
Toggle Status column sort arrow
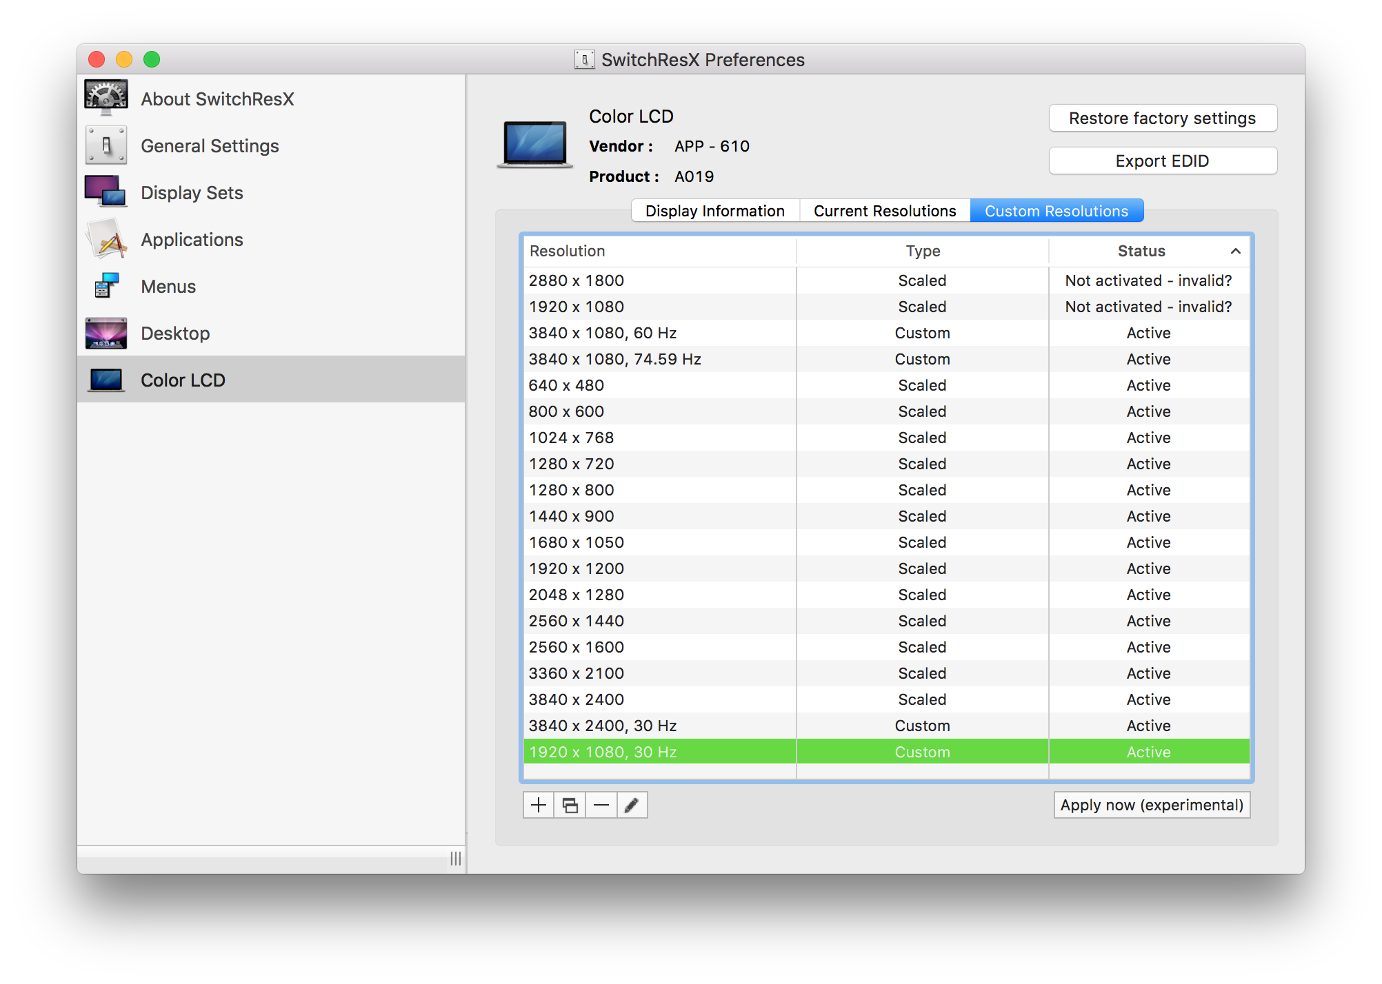[1235, 252]
